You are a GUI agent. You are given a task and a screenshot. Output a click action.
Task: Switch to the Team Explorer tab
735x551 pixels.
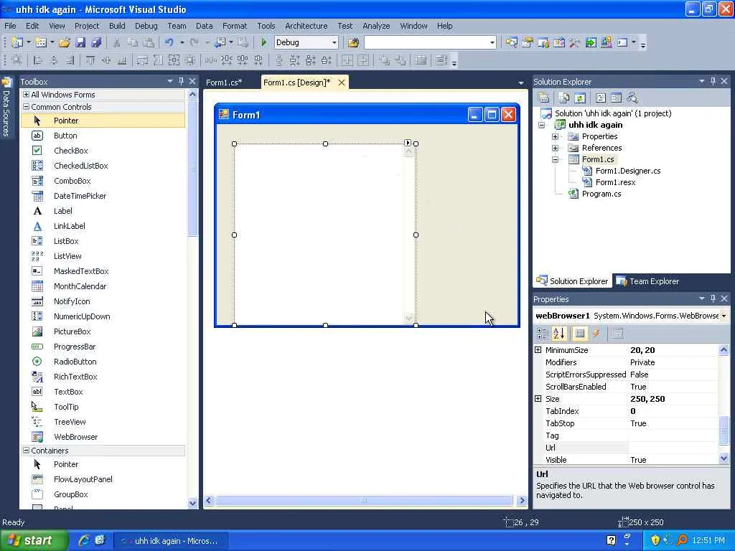click(x=648, y=281)
